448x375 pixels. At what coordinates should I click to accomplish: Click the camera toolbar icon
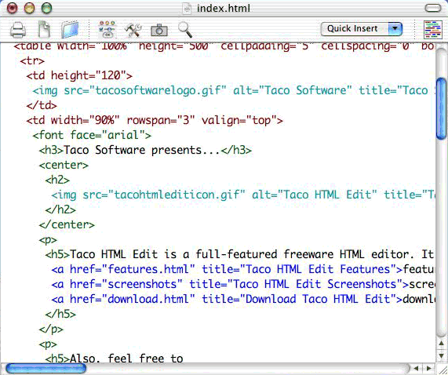tap(159, 30)
